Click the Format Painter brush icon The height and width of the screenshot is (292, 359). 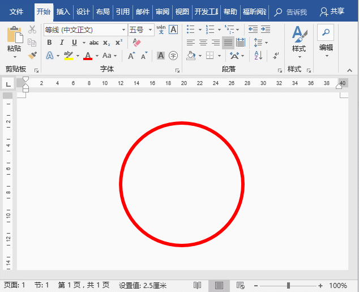tap(32, 56)
